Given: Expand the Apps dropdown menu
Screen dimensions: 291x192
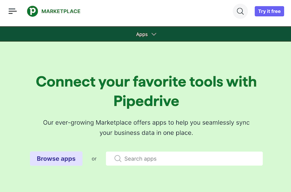Looking at the screenshot, I should (146, 34).
